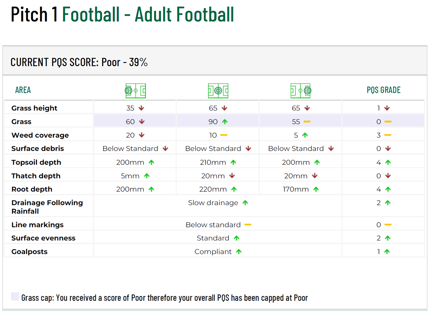Click red down arrow beside Grass height 35
Image resolution: width=429 pixels, height=313 pixels.
[x=141, y=108]
